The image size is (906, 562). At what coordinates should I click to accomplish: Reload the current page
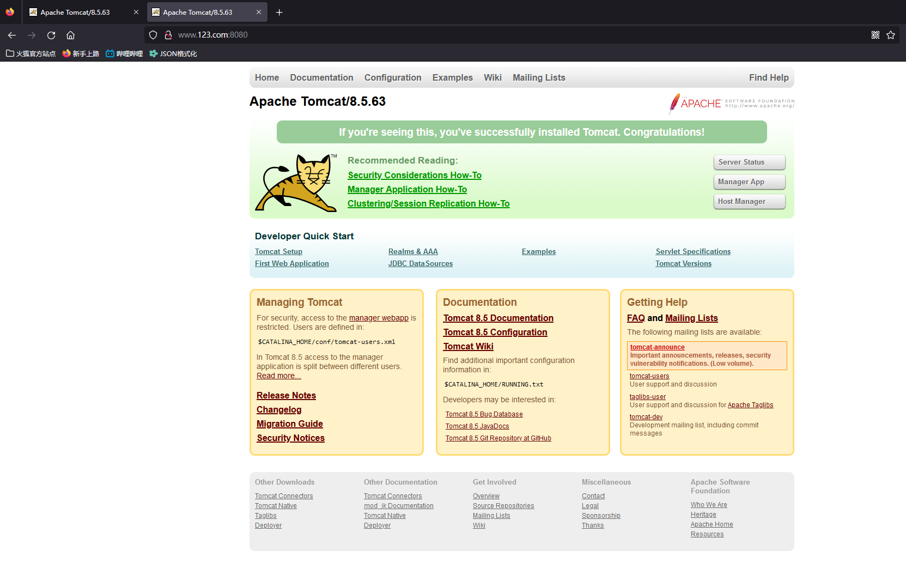point(51,35)
